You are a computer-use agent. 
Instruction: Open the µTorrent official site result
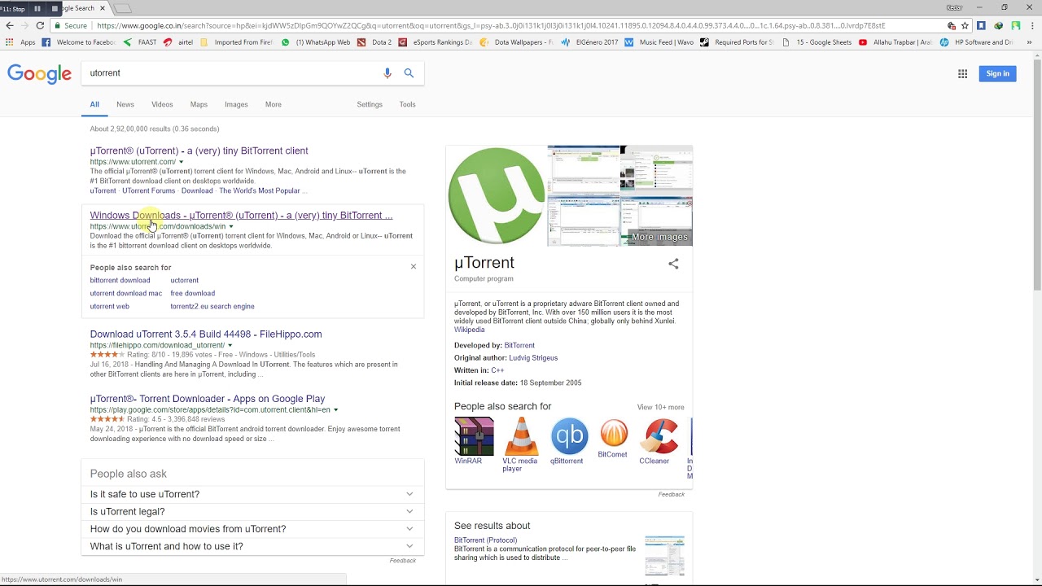(x=199, y=151)
